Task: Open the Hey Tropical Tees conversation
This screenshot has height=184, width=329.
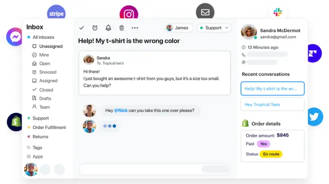Action: point(272,104)
